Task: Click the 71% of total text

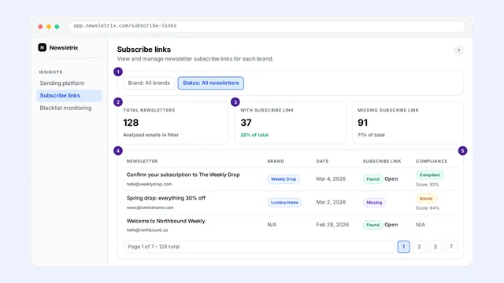Action: click(371, 134)
